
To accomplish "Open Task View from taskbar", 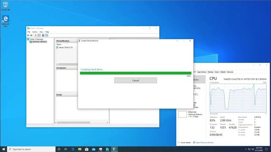I will [x=66, y=149].
